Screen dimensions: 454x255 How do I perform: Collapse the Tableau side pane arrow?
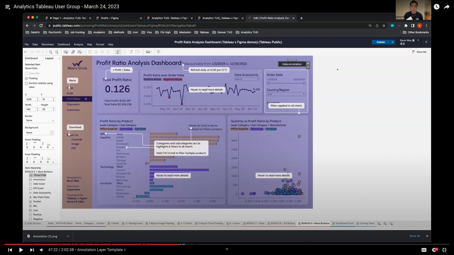click(x=59, y=58)
